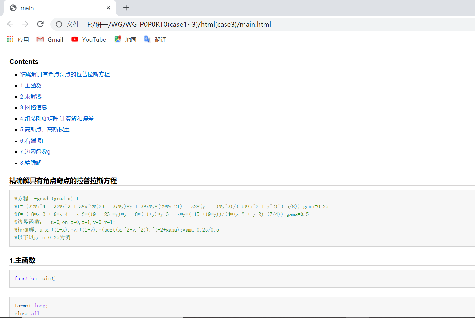
Task: Open the 3.网格信息 contents link
Action: 33,107
